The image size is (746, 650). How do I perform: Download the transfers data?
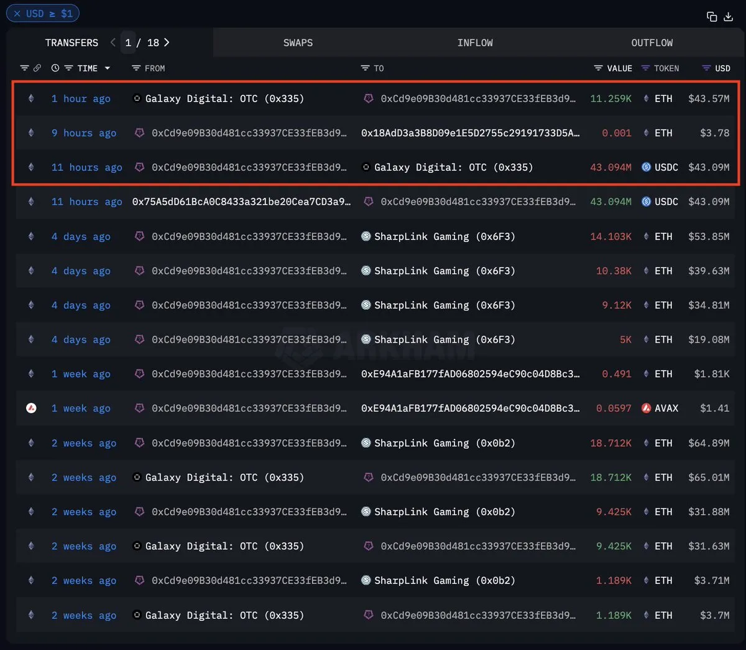pyautogui.click(x=729, y=17)
